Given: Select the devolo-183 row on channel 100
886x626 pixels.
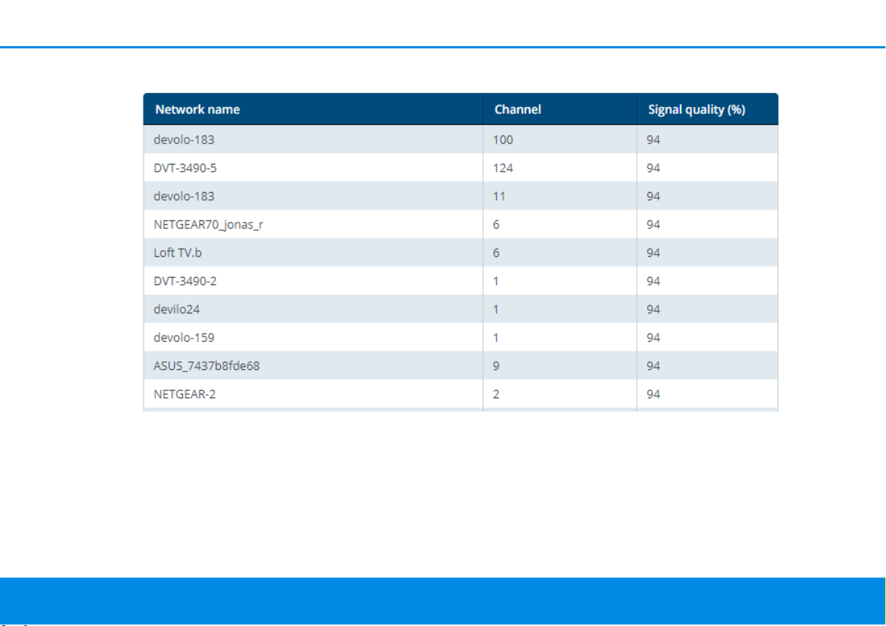Looking at the screenshot, I should pos(460,140).
